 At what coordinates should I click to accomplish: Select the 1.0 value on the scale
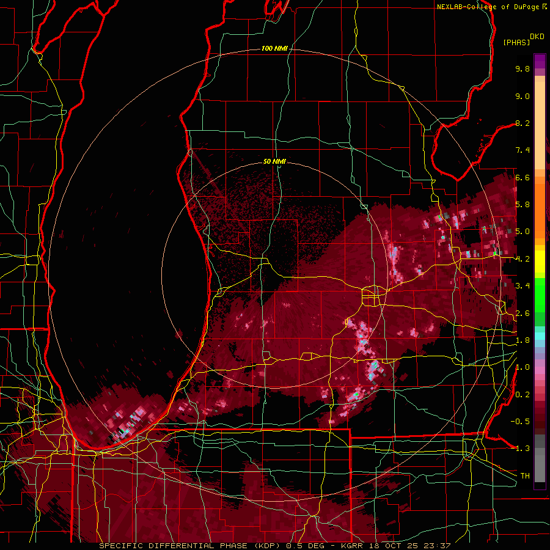click(x=522, y=367)
